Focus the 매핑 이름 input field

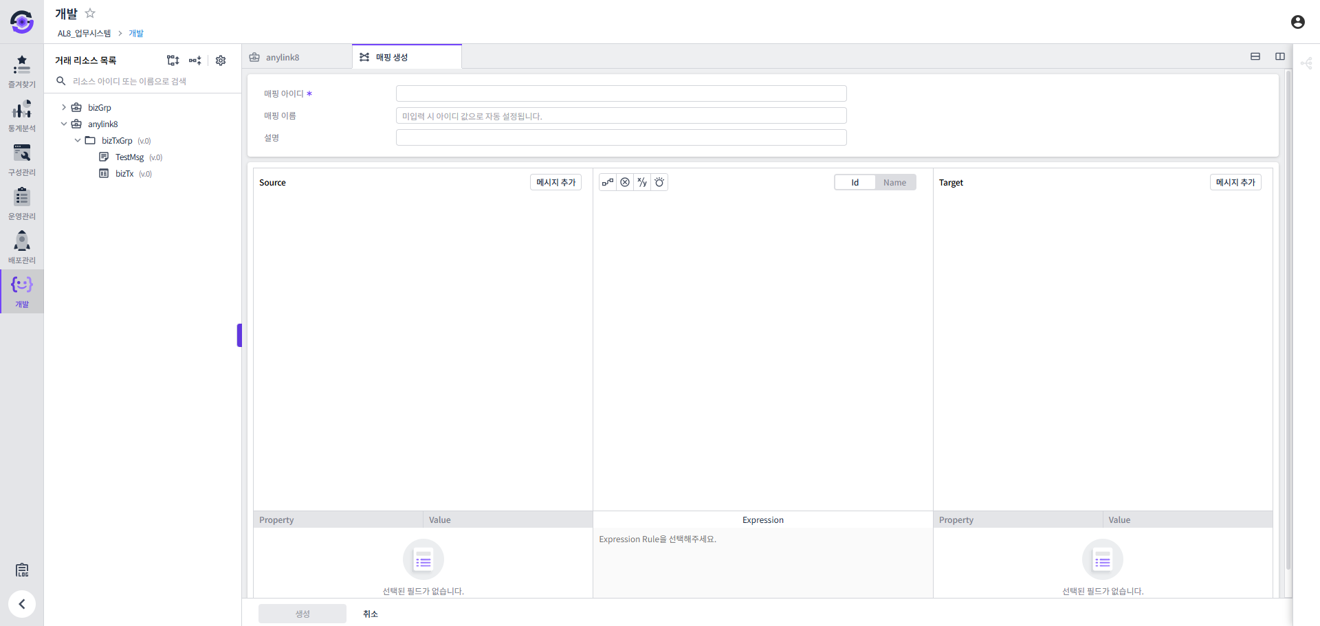tap(621, 115)
